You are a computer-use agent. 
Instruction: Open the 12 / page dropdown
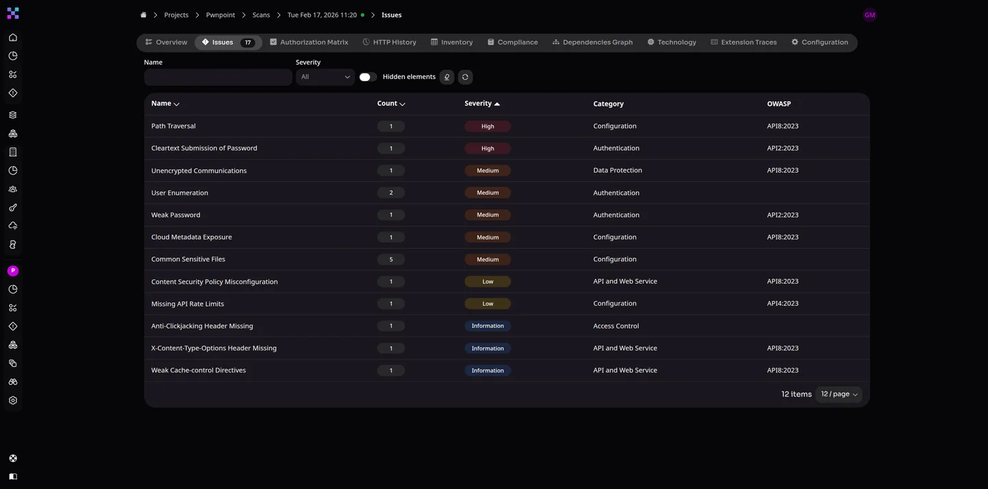click(837, 392)
